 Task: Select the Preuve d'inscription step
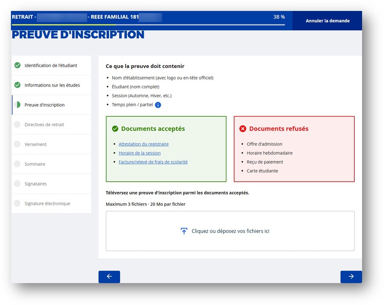point(51,105)
